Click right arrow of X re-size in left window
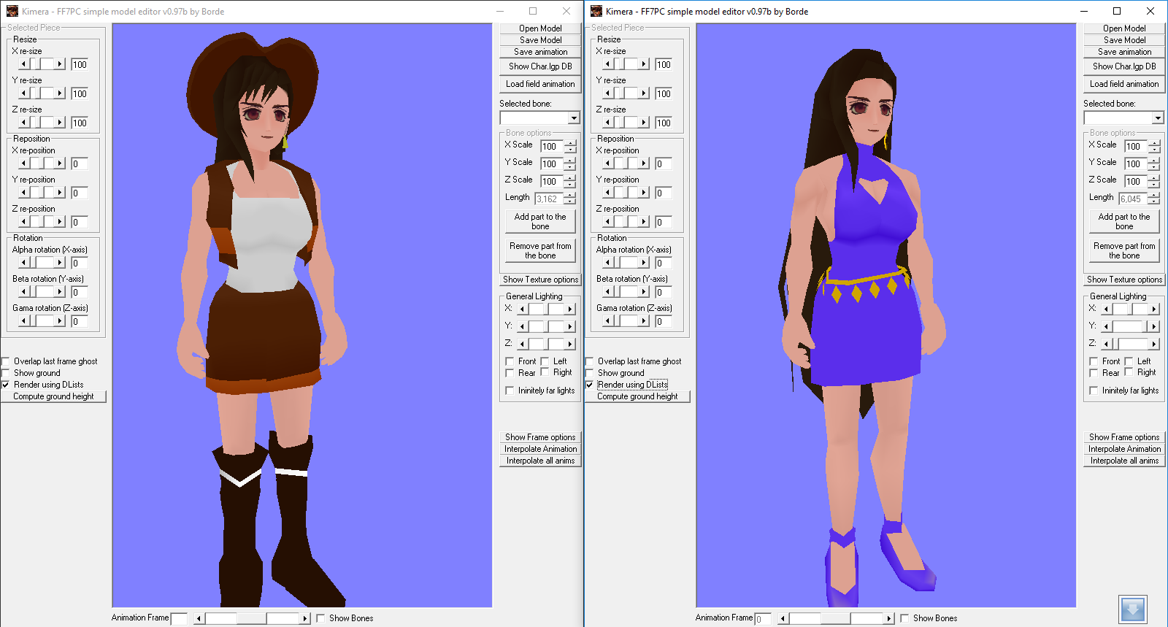 (x=60, y=64)
